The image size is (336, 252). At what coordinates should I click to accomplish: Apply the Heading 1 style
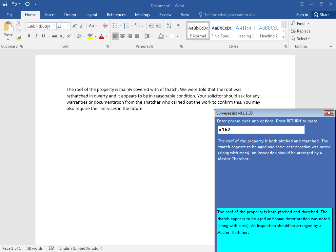pos(245,31)
